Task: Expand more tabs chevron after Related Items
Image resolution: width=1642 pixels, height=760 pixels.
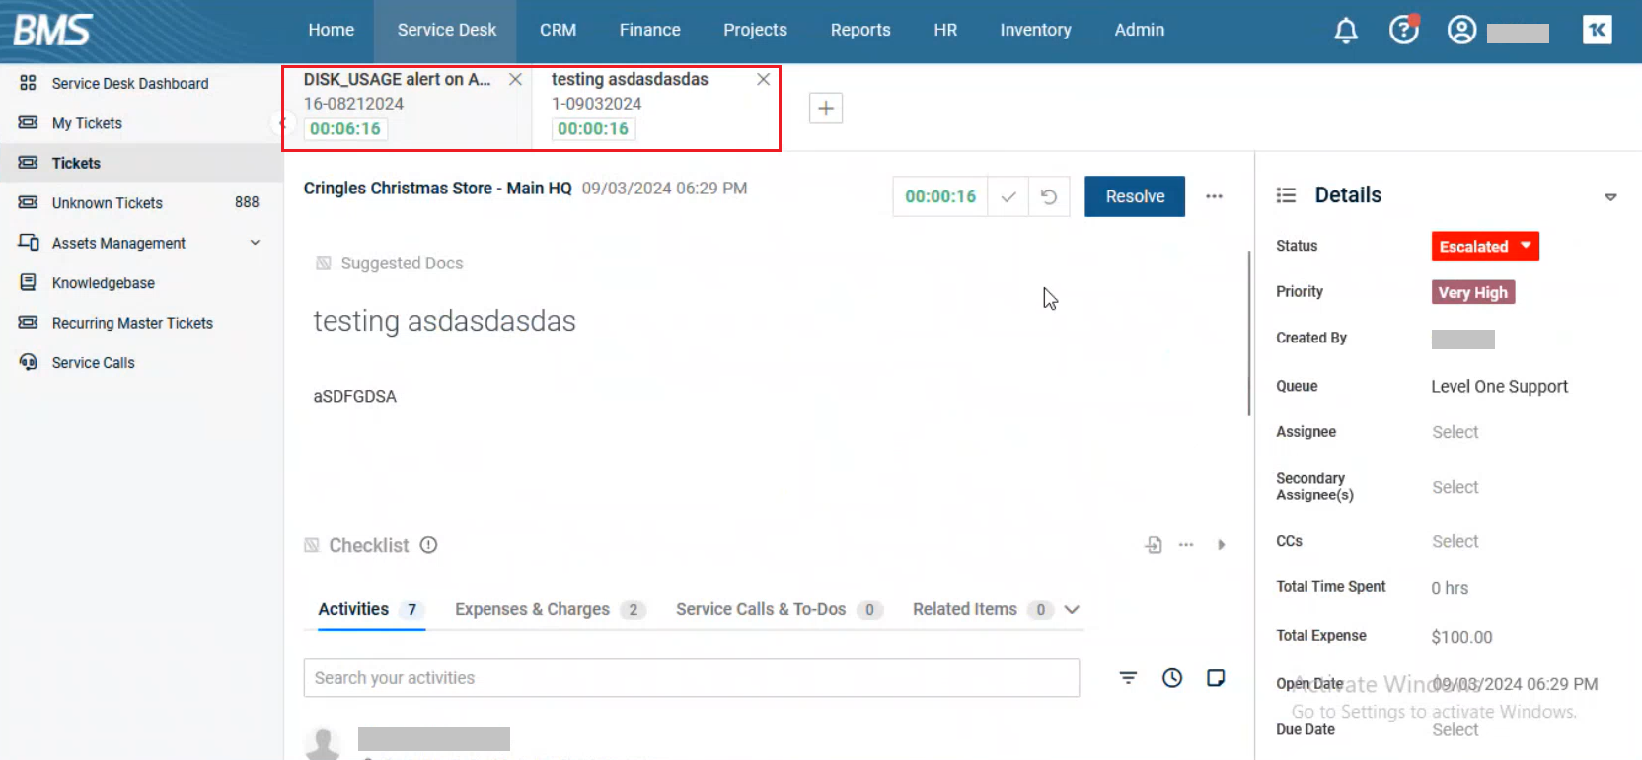Action: tap(1072, 610)
